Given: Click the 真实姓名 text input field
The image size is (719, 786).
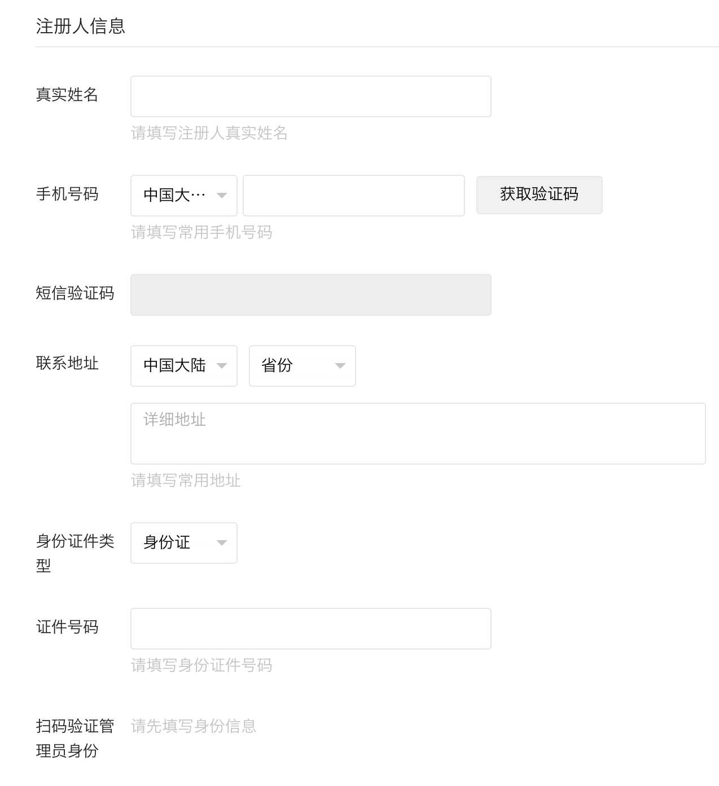Looking at the screenshot, I should coord(310,96).
